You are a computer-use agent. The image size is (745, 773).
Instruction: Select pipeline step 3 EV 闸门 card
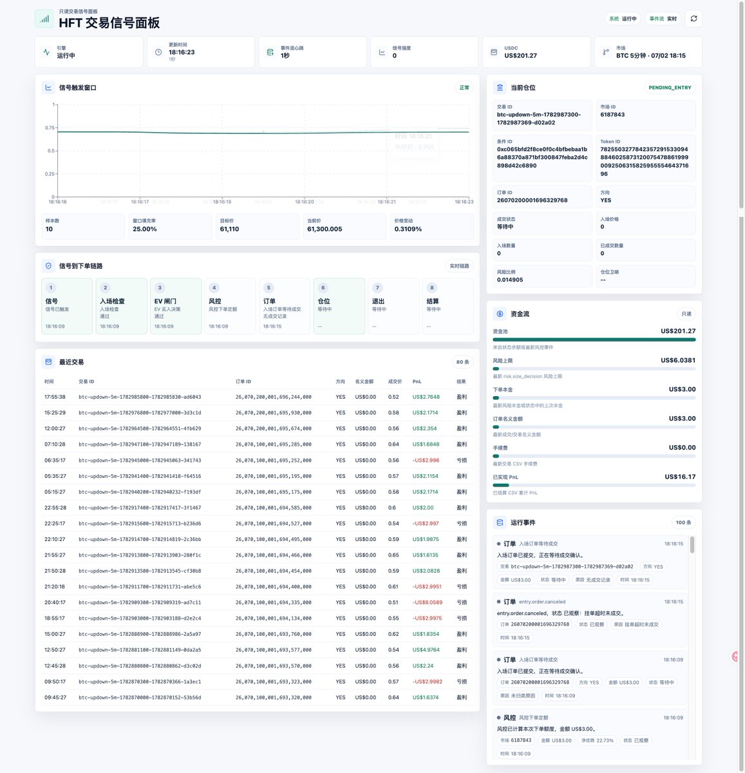[x=176, y=306]
